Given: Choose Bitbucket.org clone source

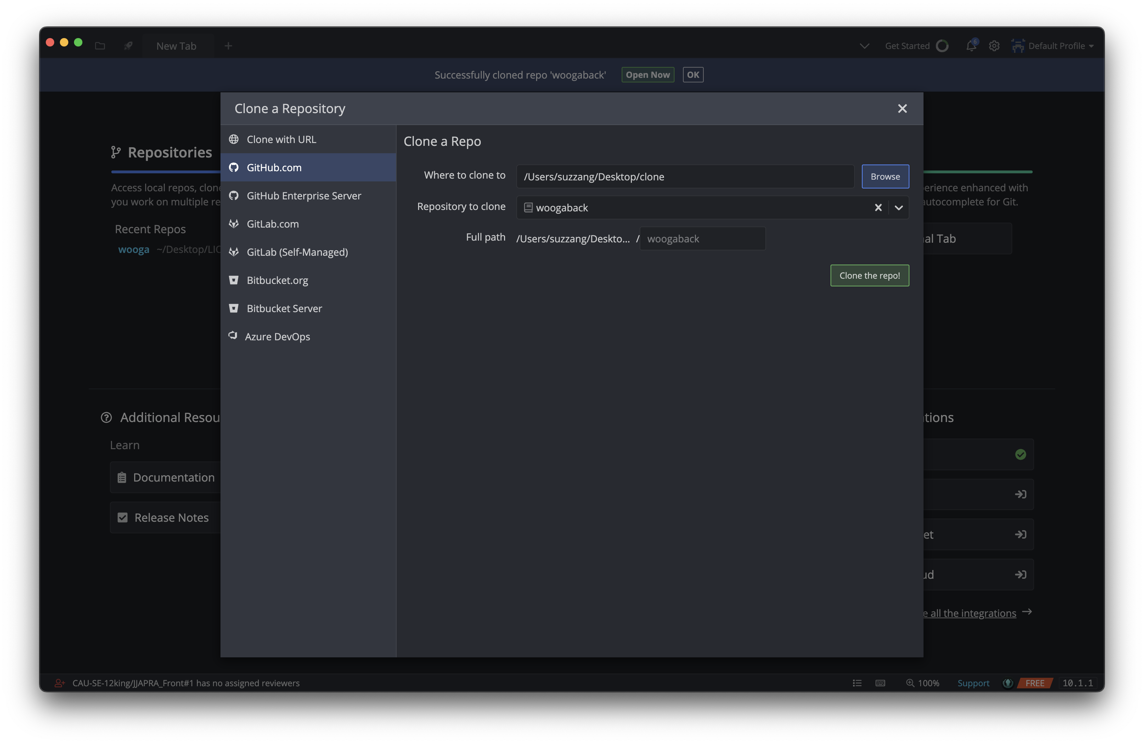Looking at the screenshot, I should tap(277, 280).
